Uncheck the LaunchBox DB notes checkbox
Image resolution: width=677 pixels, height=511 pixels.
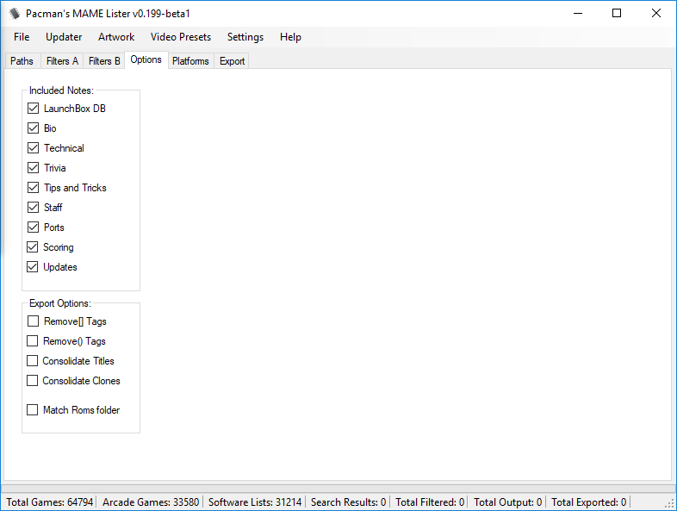(34, 109)
